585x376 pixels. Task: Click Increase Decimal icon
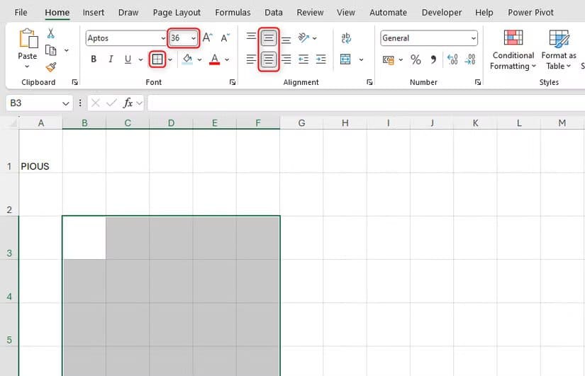click(x=452, y=59)
